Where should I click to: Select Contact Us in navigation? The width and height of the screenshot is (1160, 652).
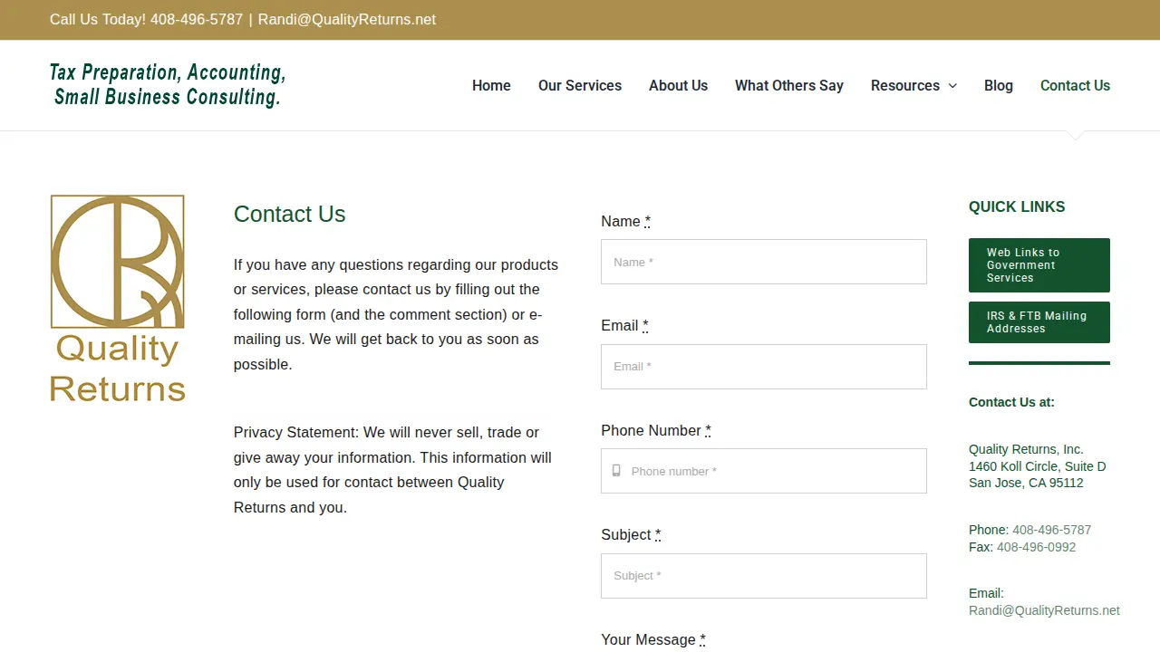coord(1075,85)
